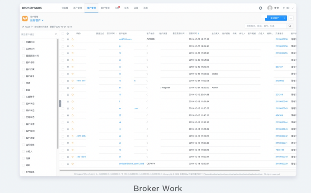Open the 任务 tab with red badge
The height and width of the screenshot is (193, 311).
tap(117, 8)
